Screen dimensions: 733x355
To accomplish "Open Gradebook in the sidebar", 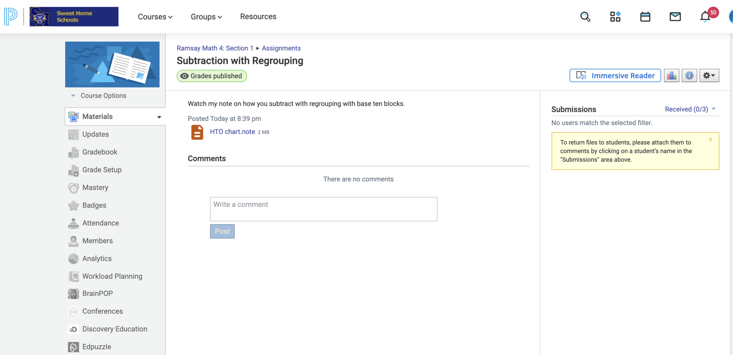I will pos(99,152).
